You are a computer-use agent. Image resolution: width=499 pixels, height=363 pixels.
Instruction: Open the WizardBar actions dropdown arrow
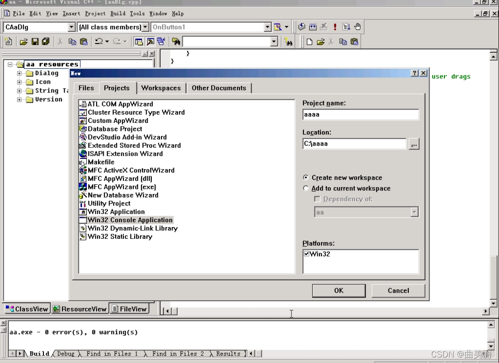[286, 27]
